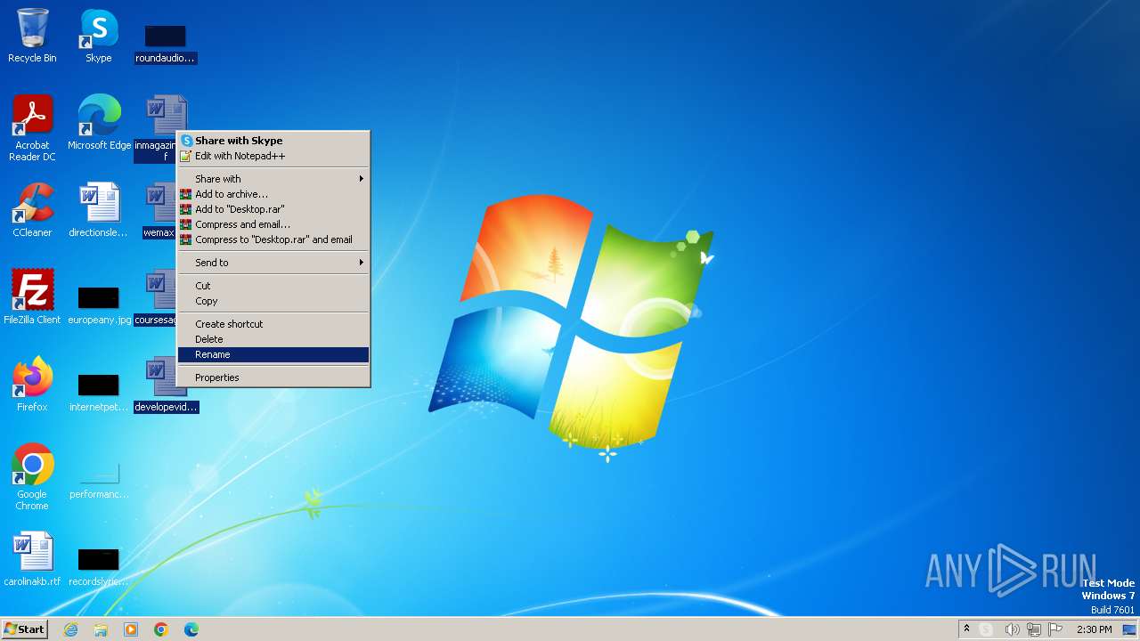This screenshot has width=1140, height=641.
Task: Open Edge from the taskbar
Action: (x=191, y=629)
